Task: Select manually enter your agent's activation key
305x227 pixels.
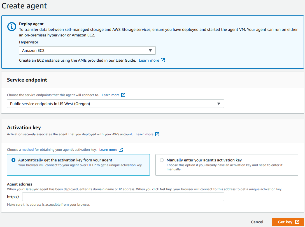Action: 162,160
